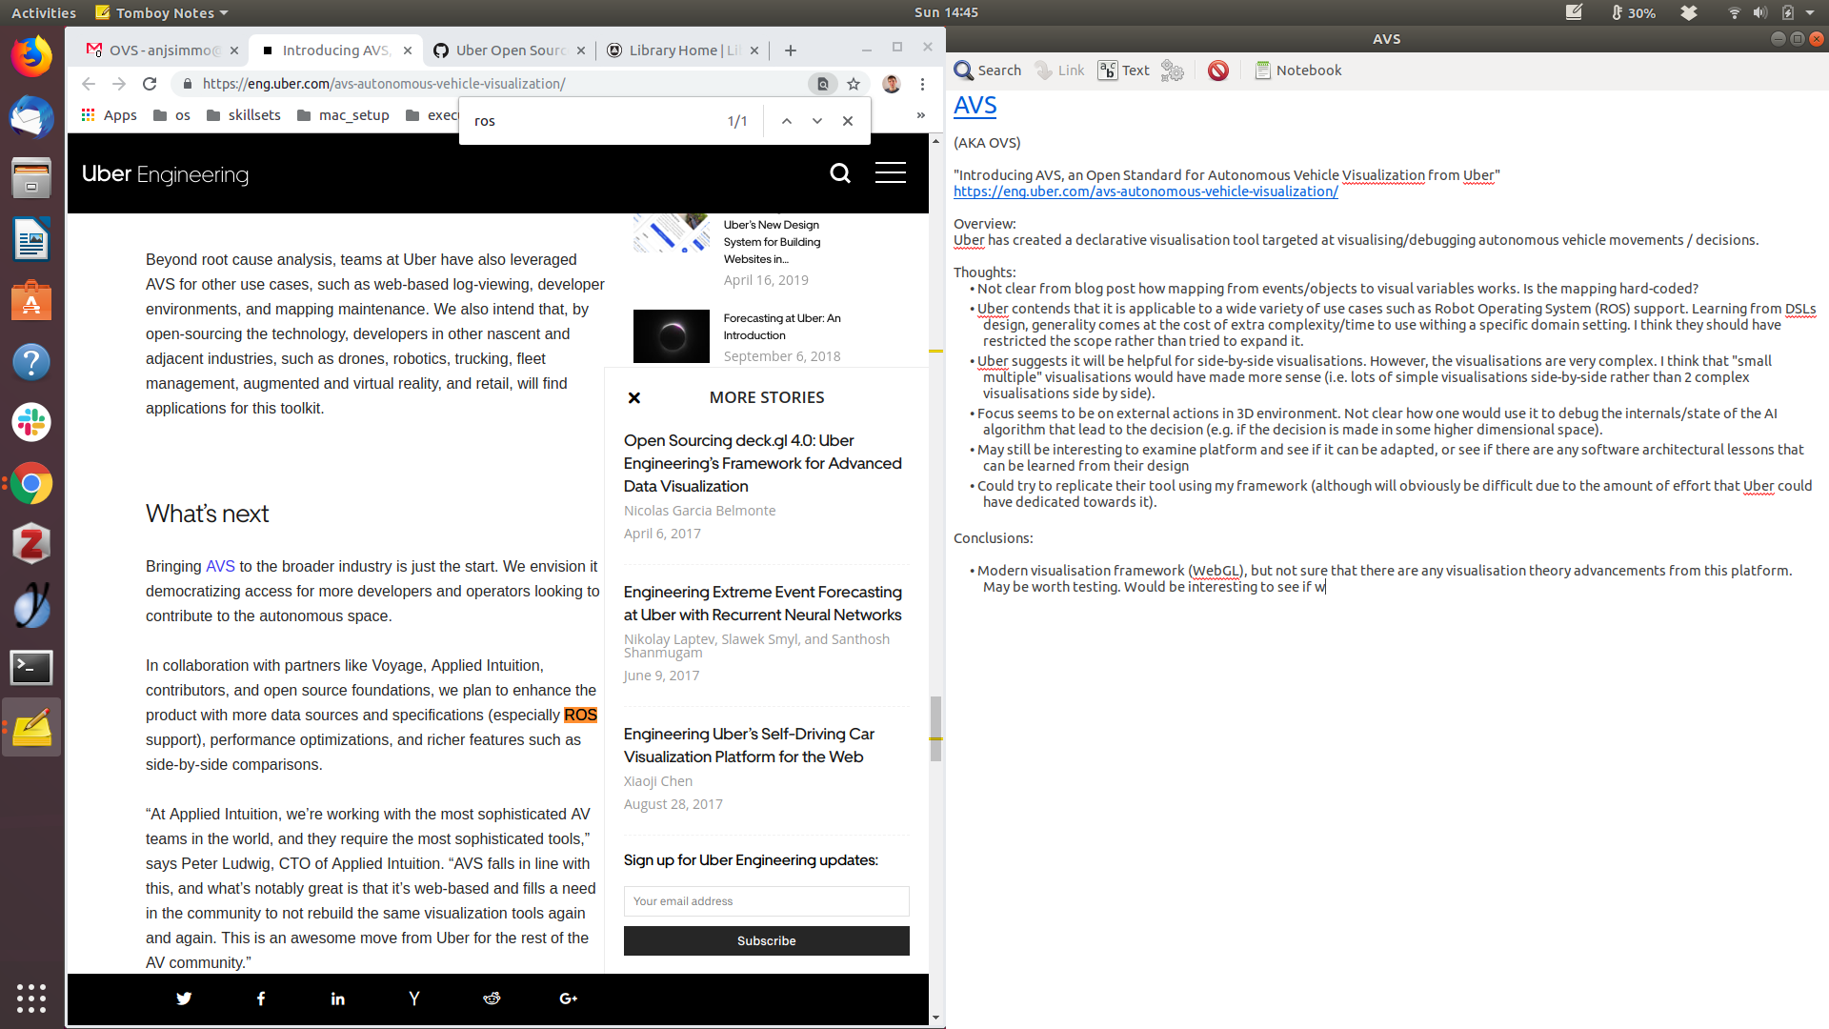The height and width of the screenshot is (1029, 1829).
Task: Share article via LinkedIn icon
Action: (x=337, y=999)
